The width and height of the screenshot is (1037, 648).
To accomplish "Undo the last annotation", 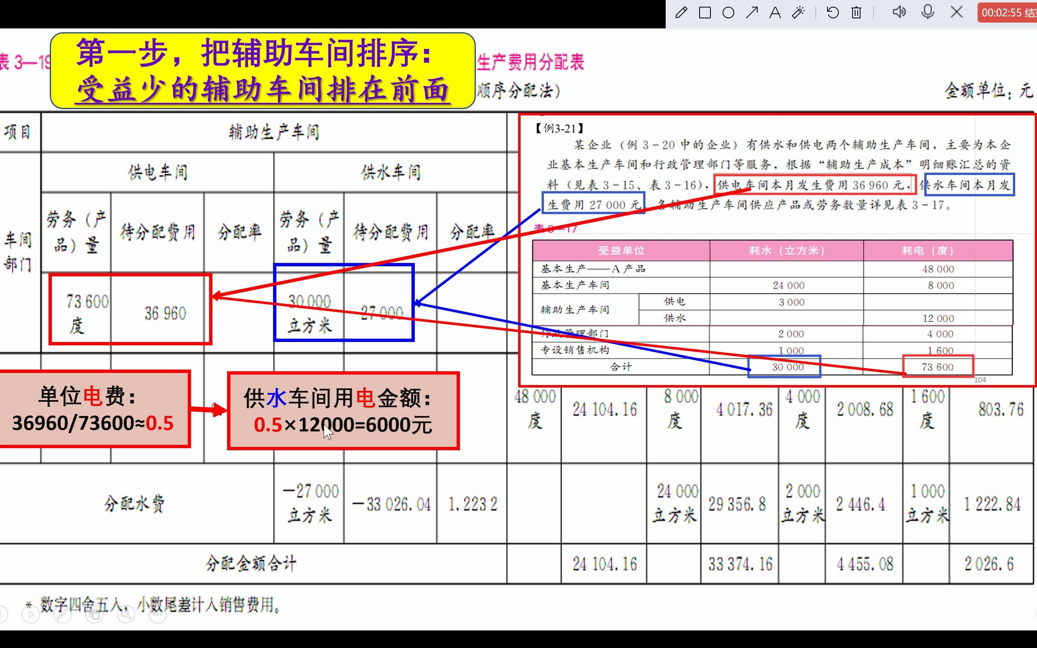I will click(x=833, y=13).
